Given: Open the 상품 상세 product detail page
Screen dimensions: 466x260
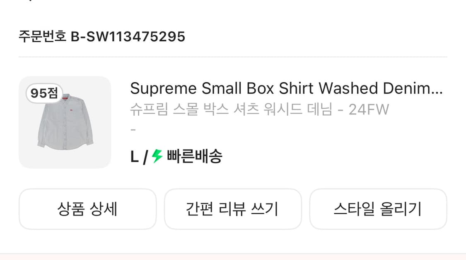Looking at the screenshot, I should pos(87,208).
